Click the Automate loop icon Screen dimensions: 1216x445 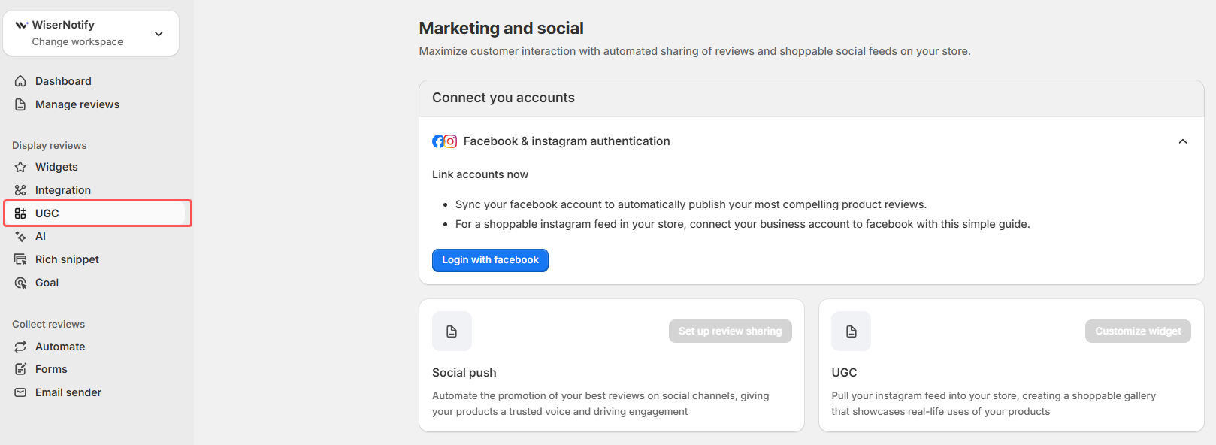click(20, 347)
